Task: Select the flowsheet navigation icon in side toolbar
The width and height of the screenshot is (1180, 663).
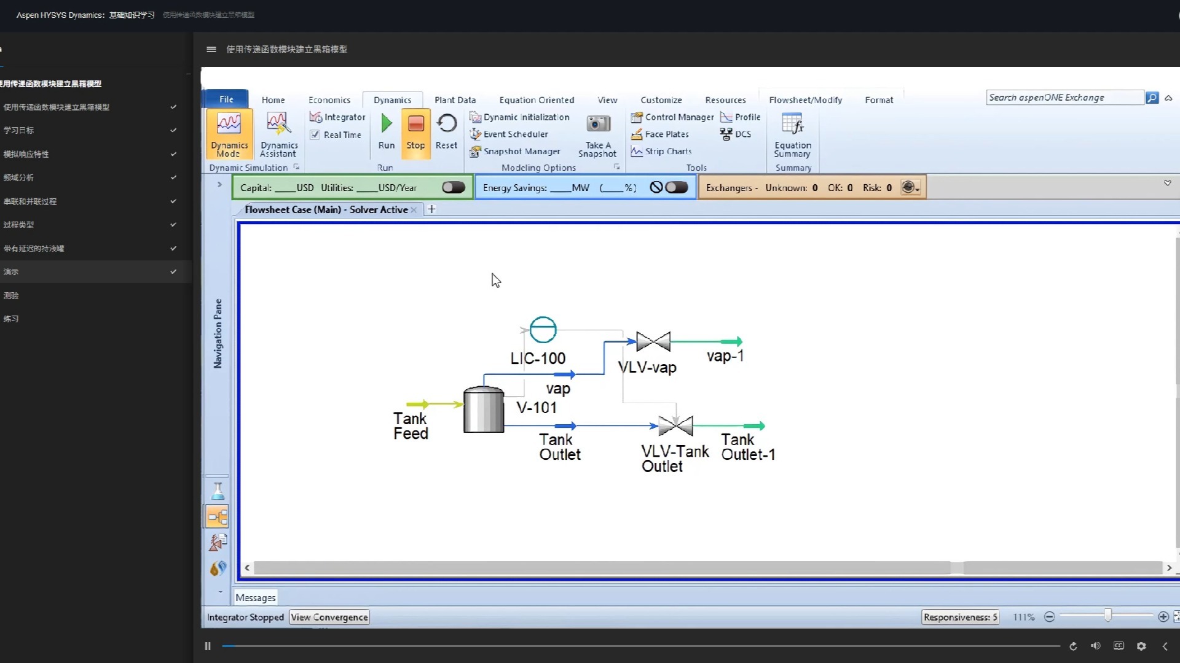Action: tap(216, 516)
